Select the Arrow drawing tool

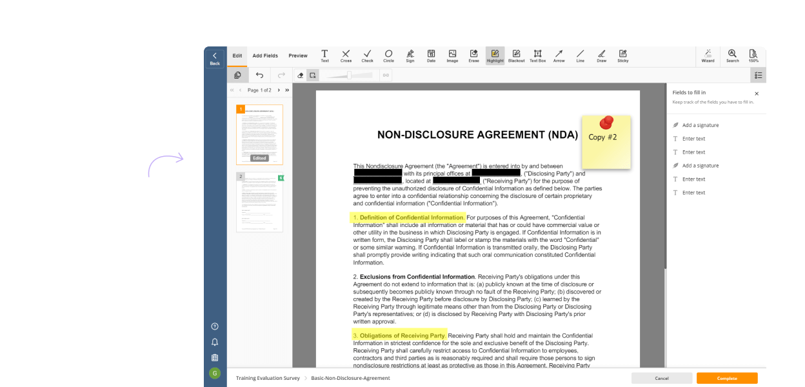tap(559, 56)
